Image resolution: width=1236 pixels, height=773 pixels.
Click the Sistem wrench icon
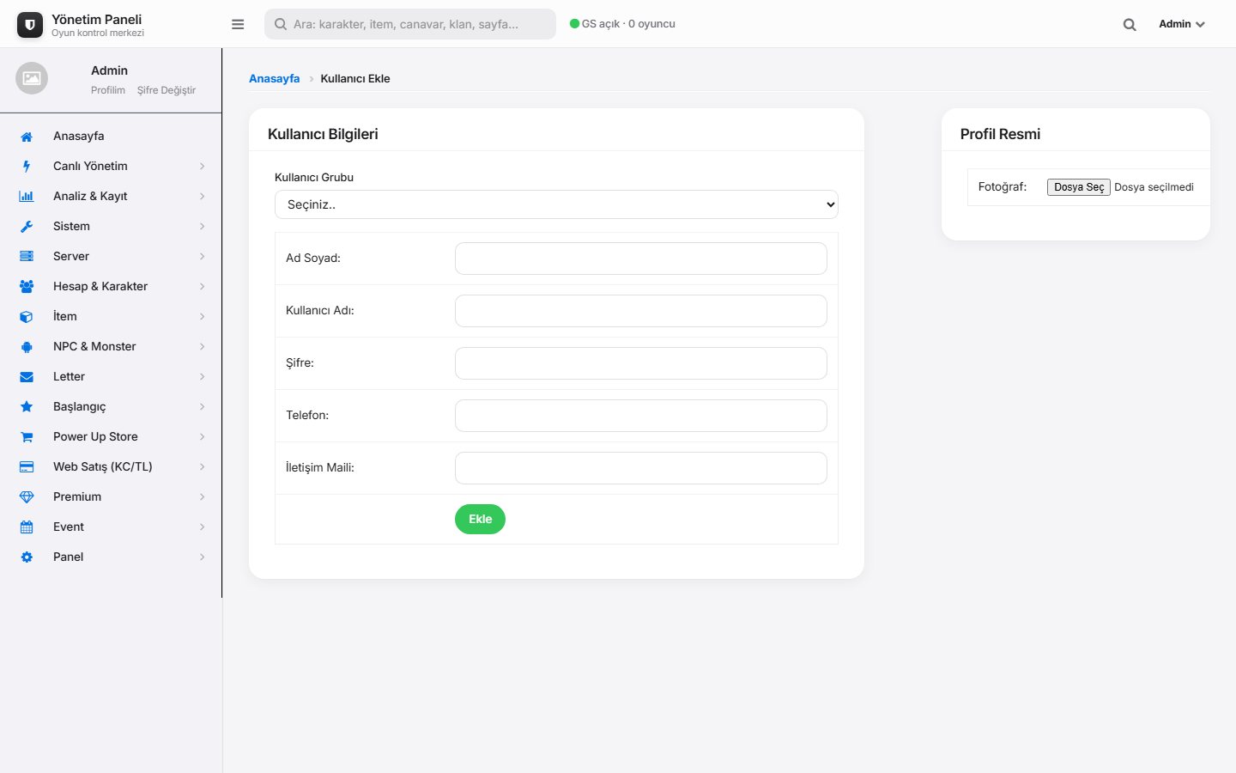pos(27,227)
